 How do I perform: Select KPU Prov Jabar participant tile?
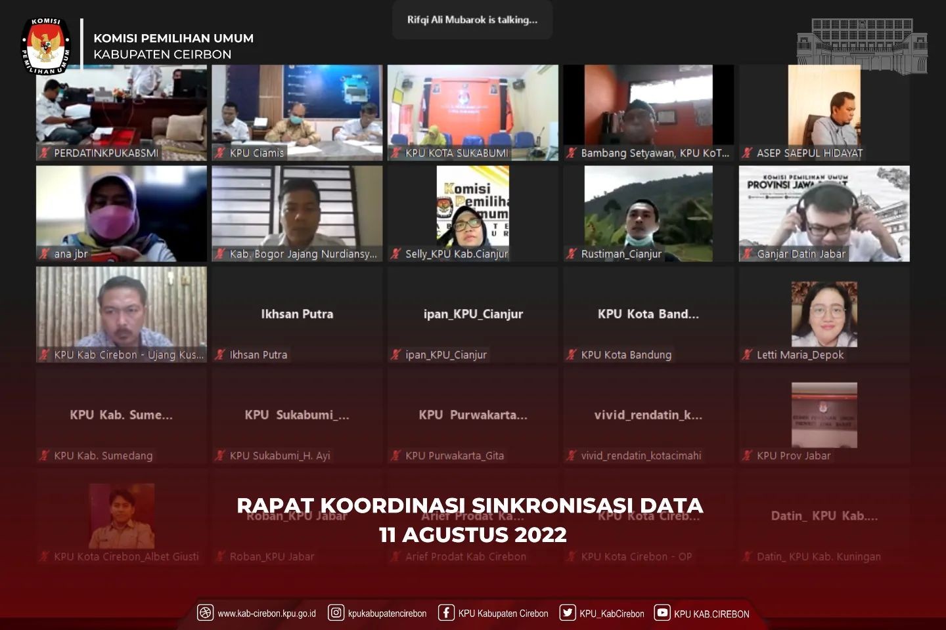(824, 416)
